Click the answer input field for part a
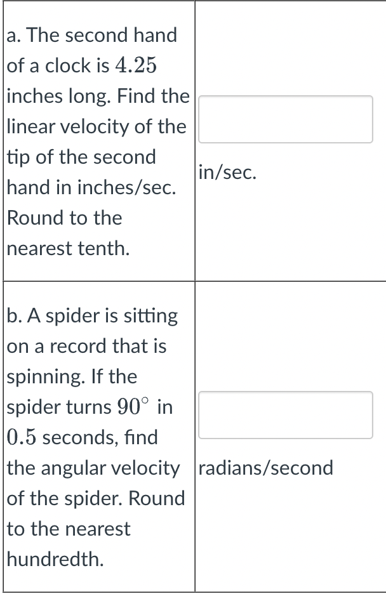386x594 pixels. 285,119
